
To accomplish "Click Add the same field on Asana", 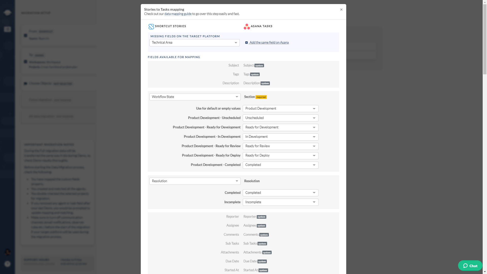I will [x=269, y=43].
